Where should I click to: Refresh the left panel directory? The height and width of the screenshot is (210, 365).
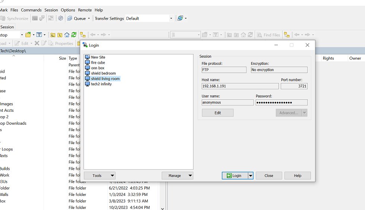point(74,35)
